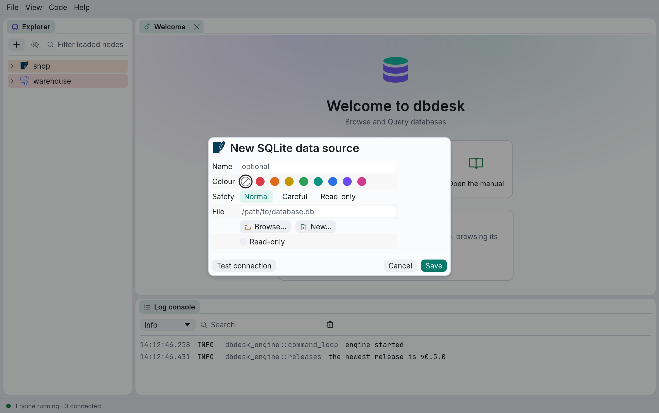Select the Read-only safety level
Screen dimensions: 659x413
[x=338, y=196]
